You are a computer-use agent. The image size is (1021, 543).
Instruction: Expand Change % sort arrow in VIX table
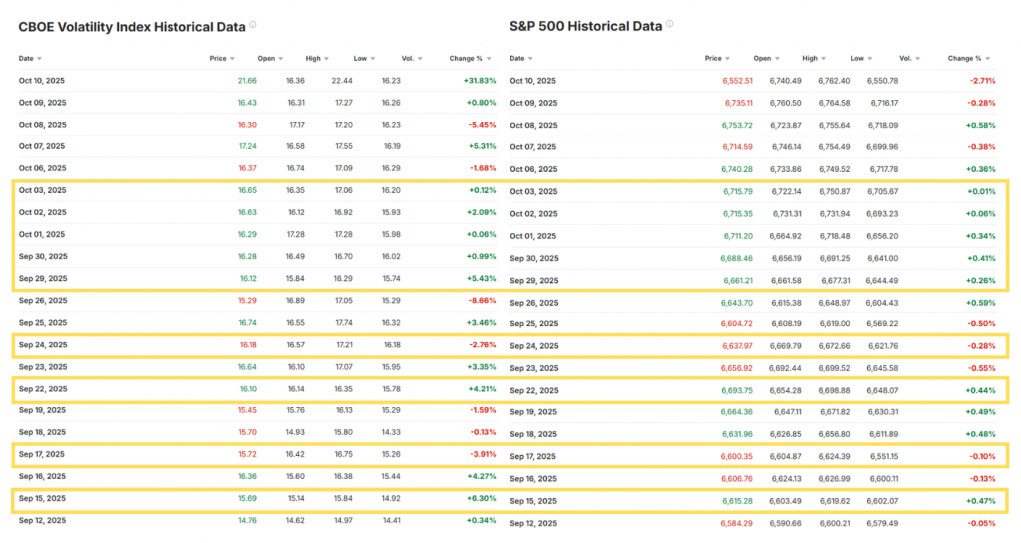pyautogui.click(x=490, y=59)
